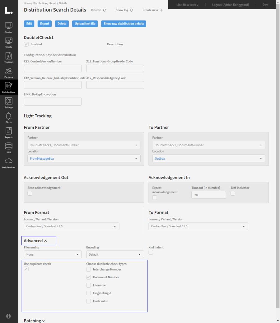
Task: Open the Reports sidebar icon
Action: 9,132
